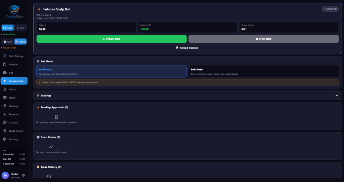This screenshot has width=344, height=182.
Task: Click the Bot Mode gear icon
Action: coord(38,61)
